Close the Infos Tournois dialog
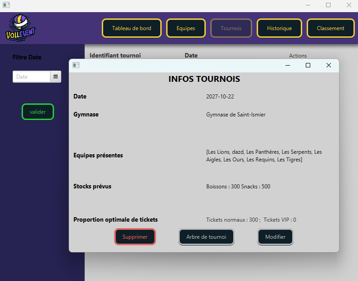 (x=329, y=65)
